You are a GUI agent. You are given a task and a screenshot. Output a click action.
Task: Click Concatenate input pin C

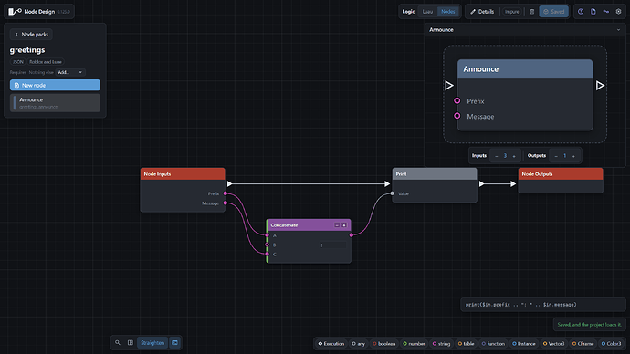click(x=268, y=254)
